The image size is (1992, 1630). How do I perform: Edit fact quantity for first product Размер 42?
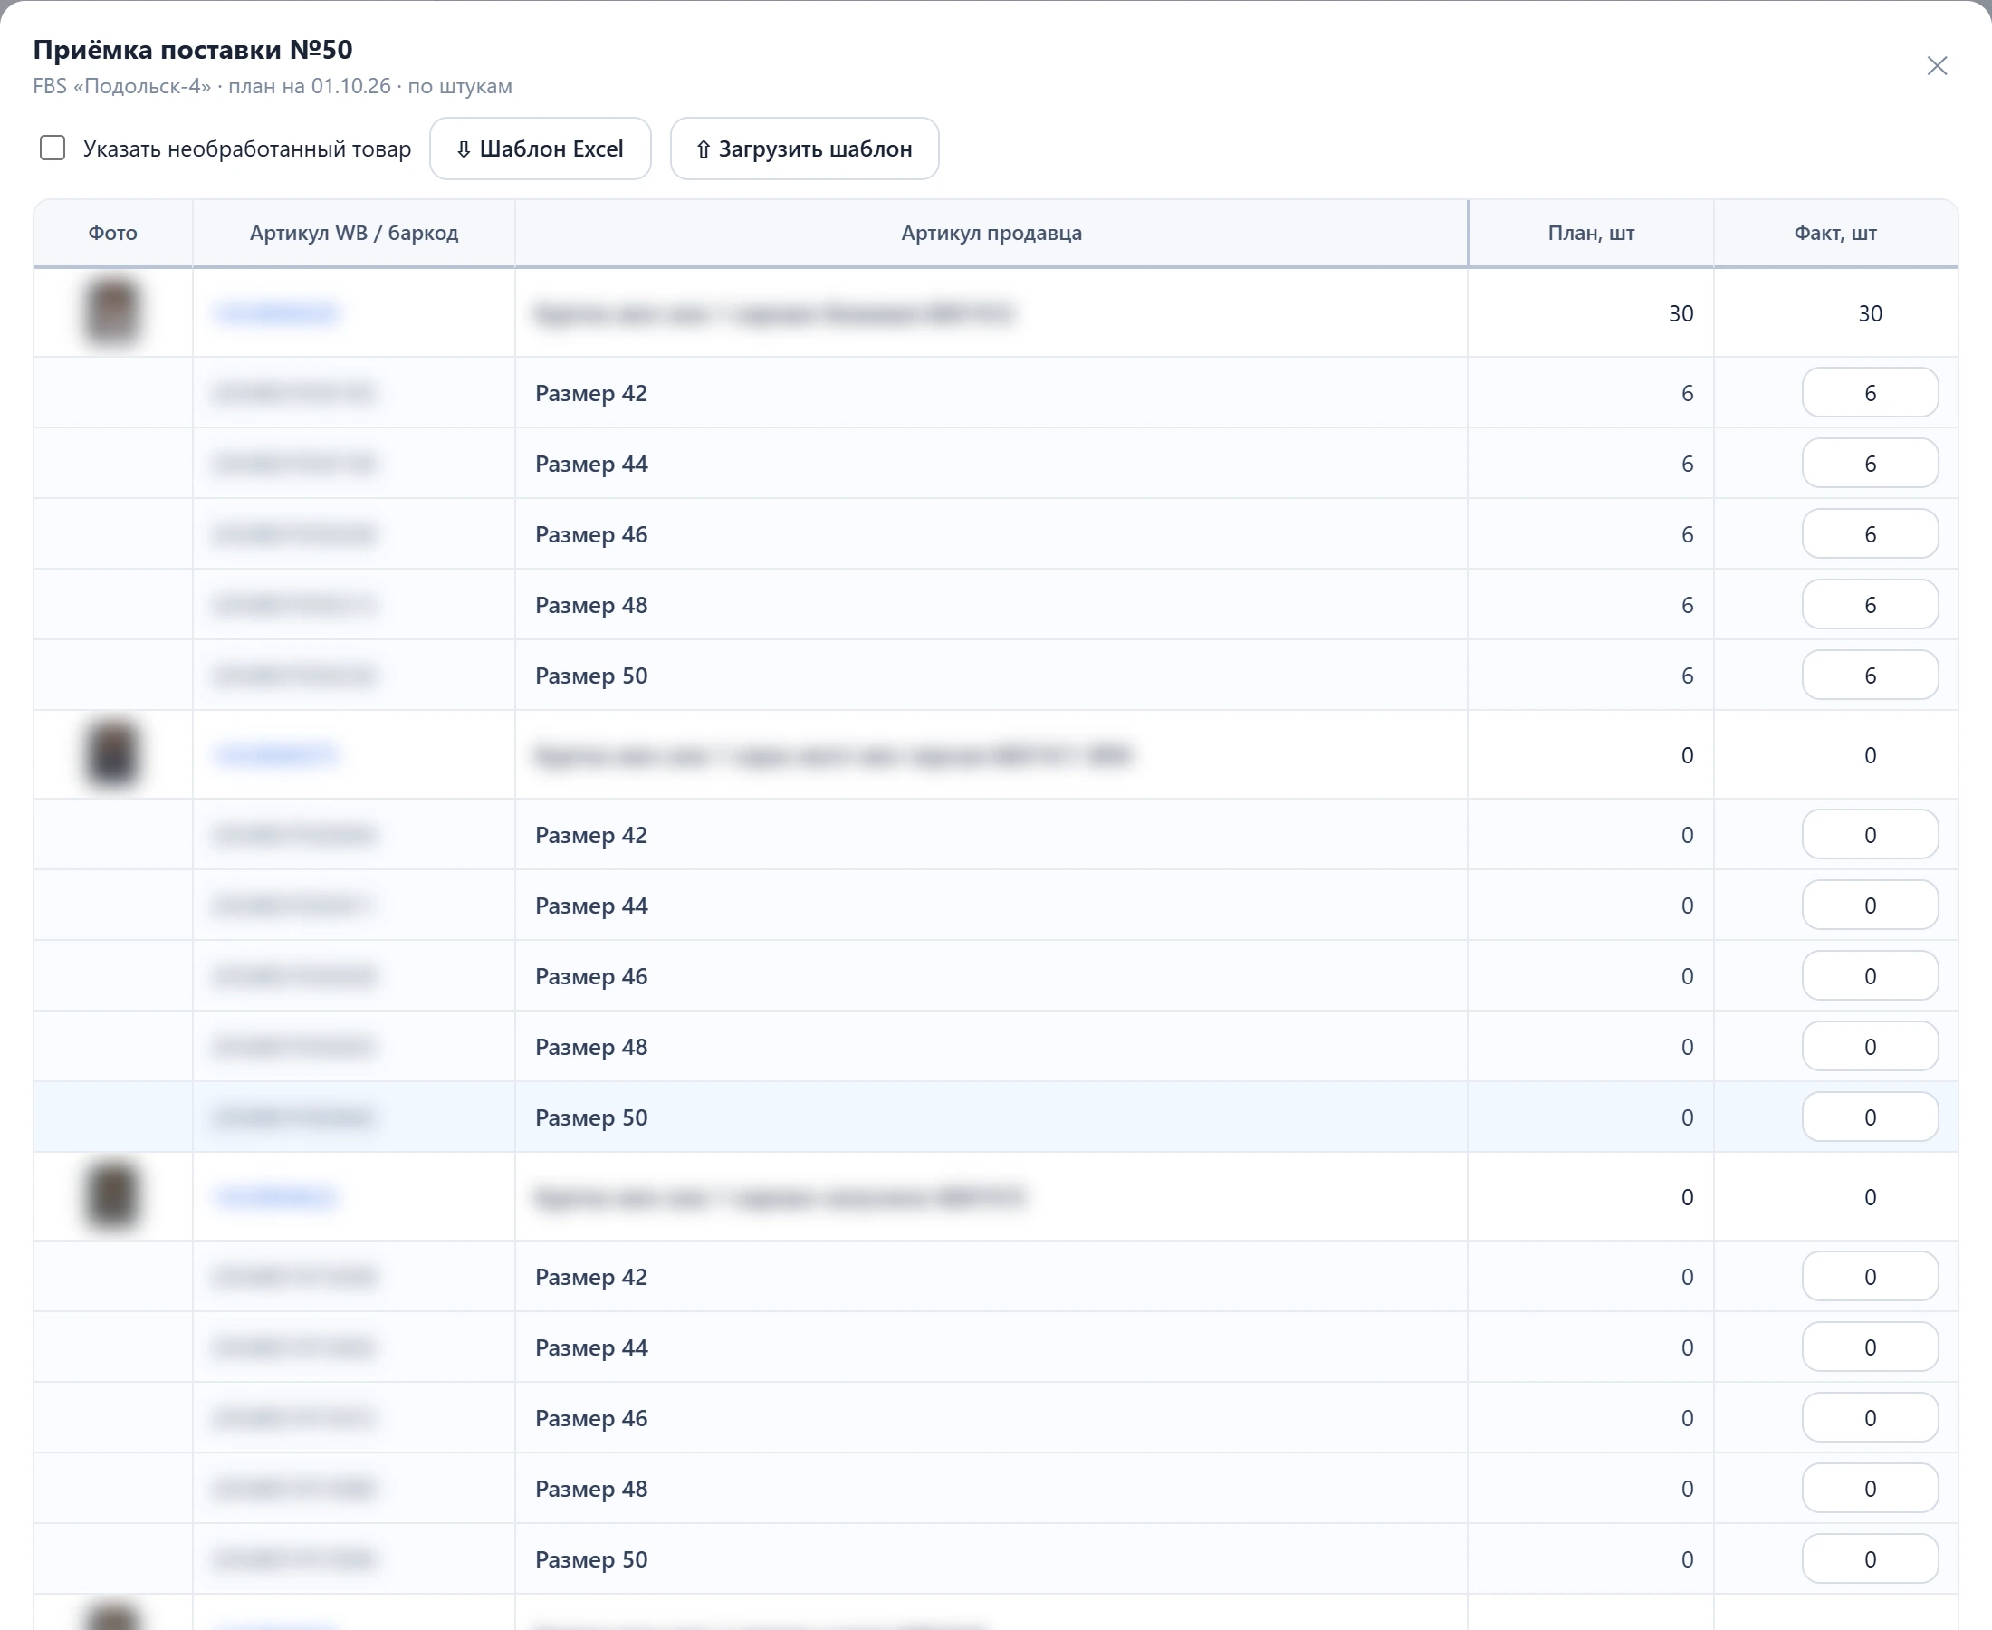[1870, 392]
